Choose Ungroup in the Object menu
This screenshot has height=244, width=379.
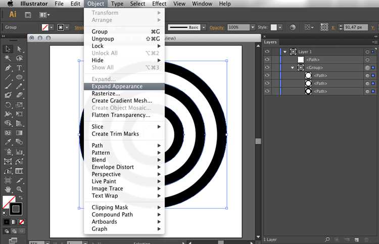pyautogui.click(x=124, y=39)
